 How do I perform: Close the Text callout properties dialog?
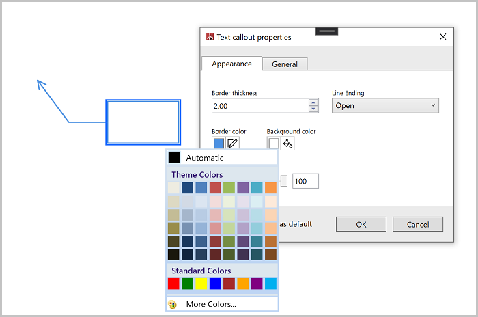[x=442, y=37]
